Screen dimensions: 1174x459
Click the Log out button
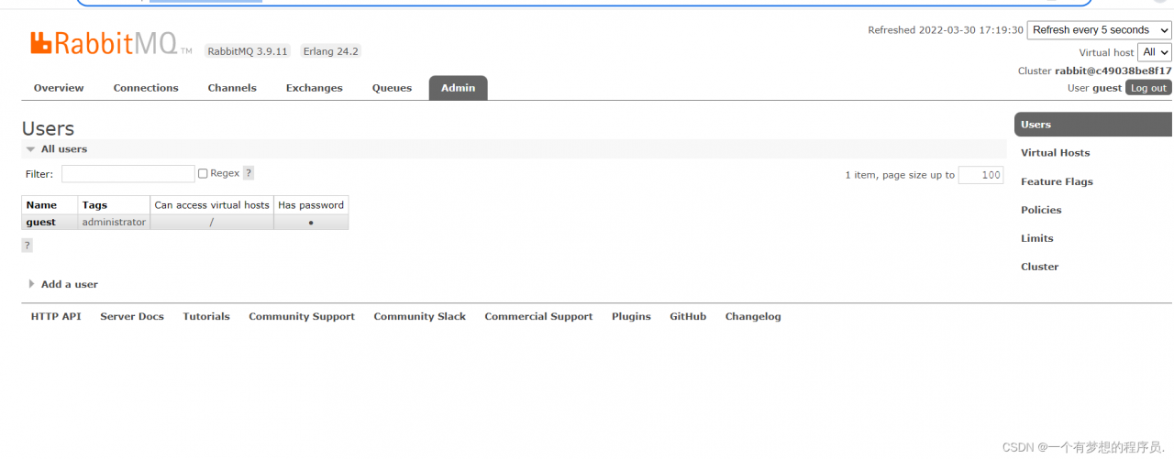point(1148,88)
